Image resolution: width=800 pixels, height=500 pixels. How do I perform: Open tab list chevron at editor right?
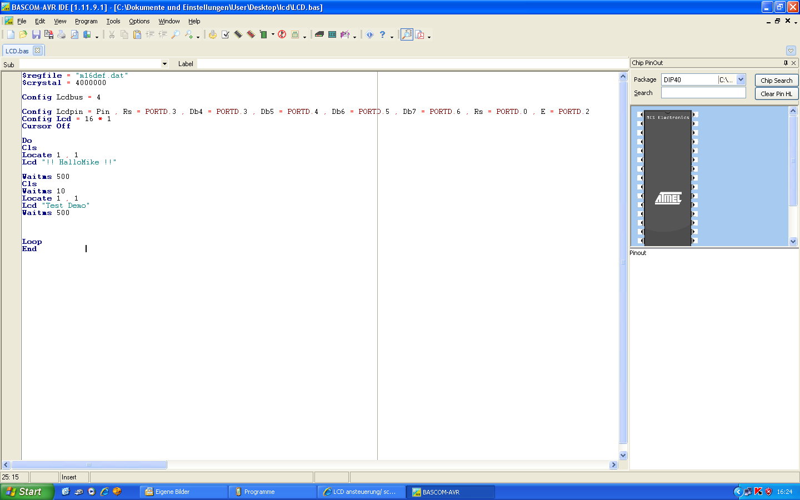[x=791, y=51]
